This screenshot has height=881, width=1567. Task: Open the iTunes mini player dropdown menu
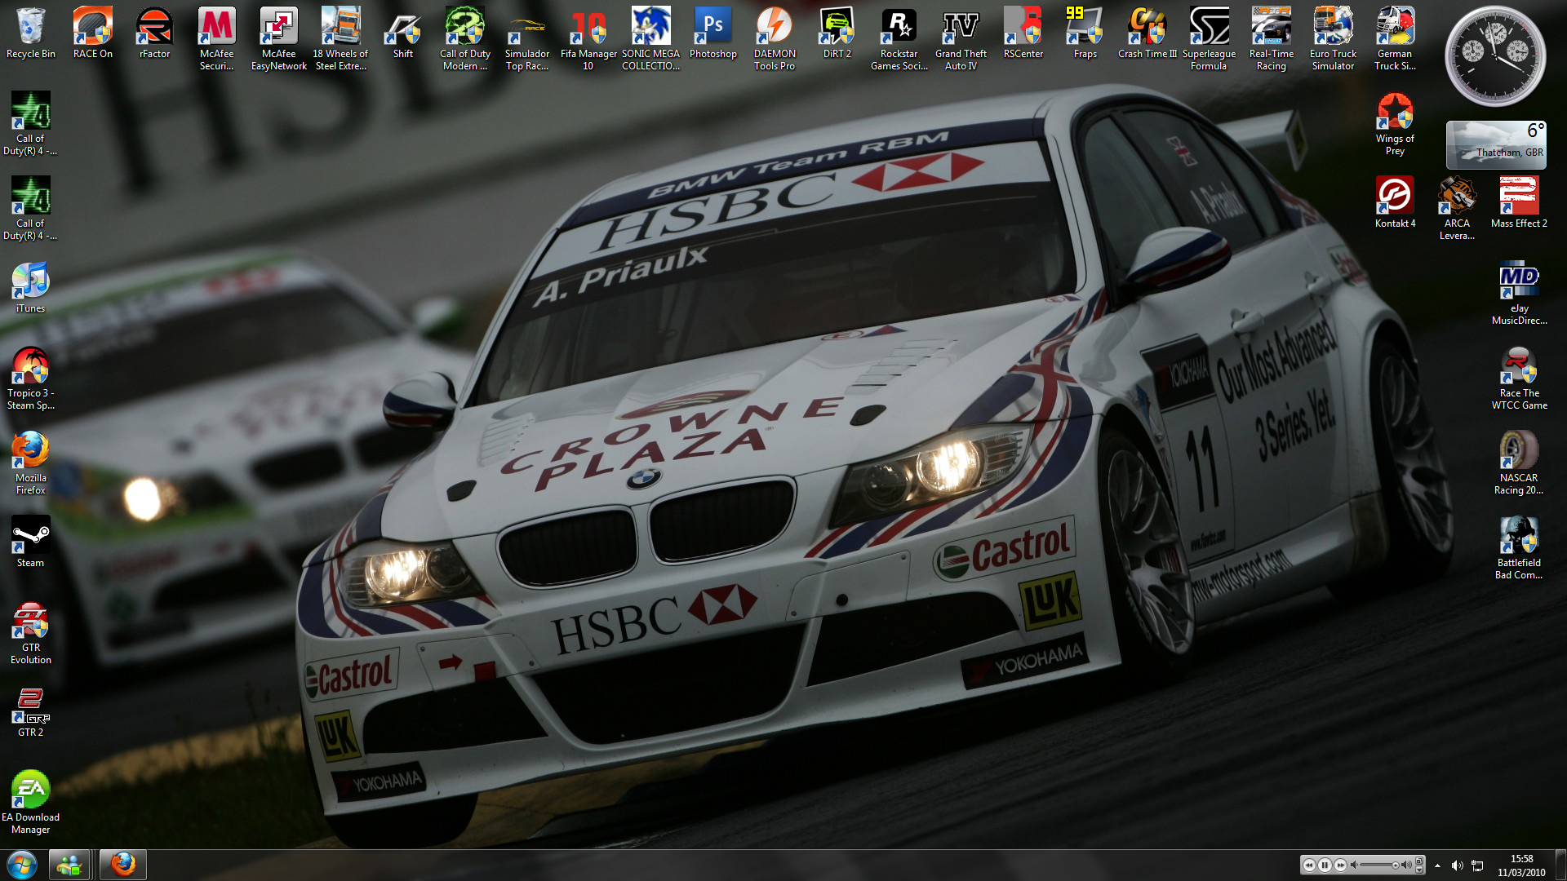tap(1419, 870)
